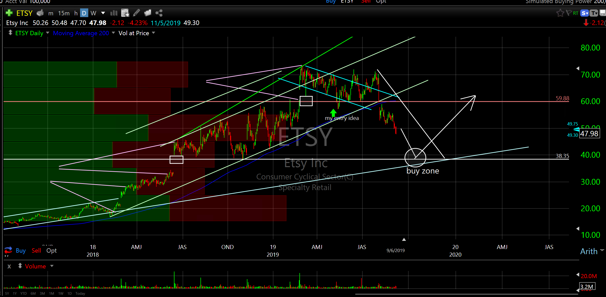Open the chart folder icon
606x297 pixels.
pyautogui.click(x=148, y=13)
